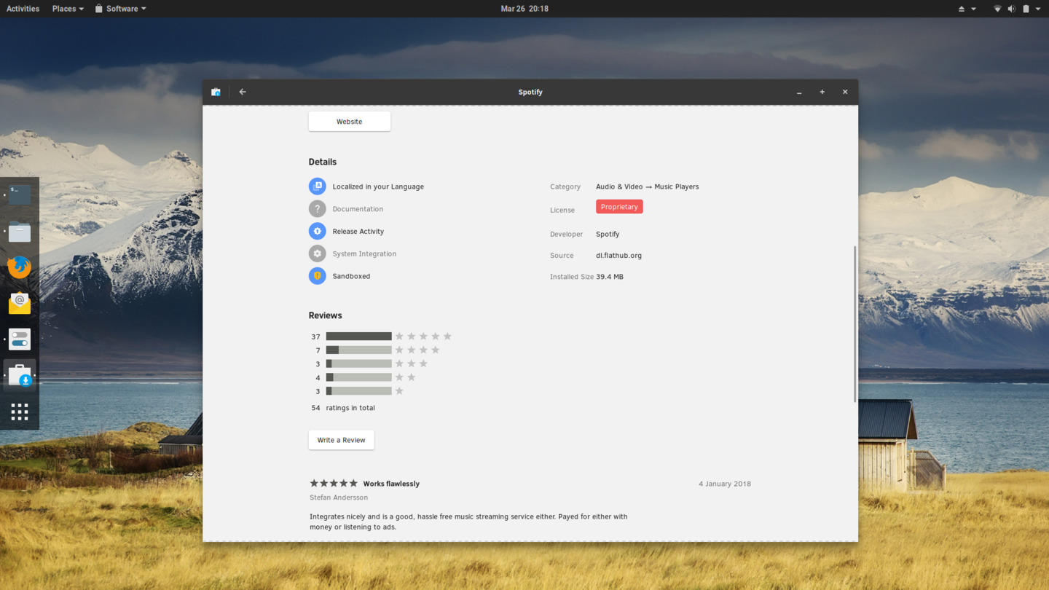
Task: Click the System Integration label
Action: tap(364, 253)
